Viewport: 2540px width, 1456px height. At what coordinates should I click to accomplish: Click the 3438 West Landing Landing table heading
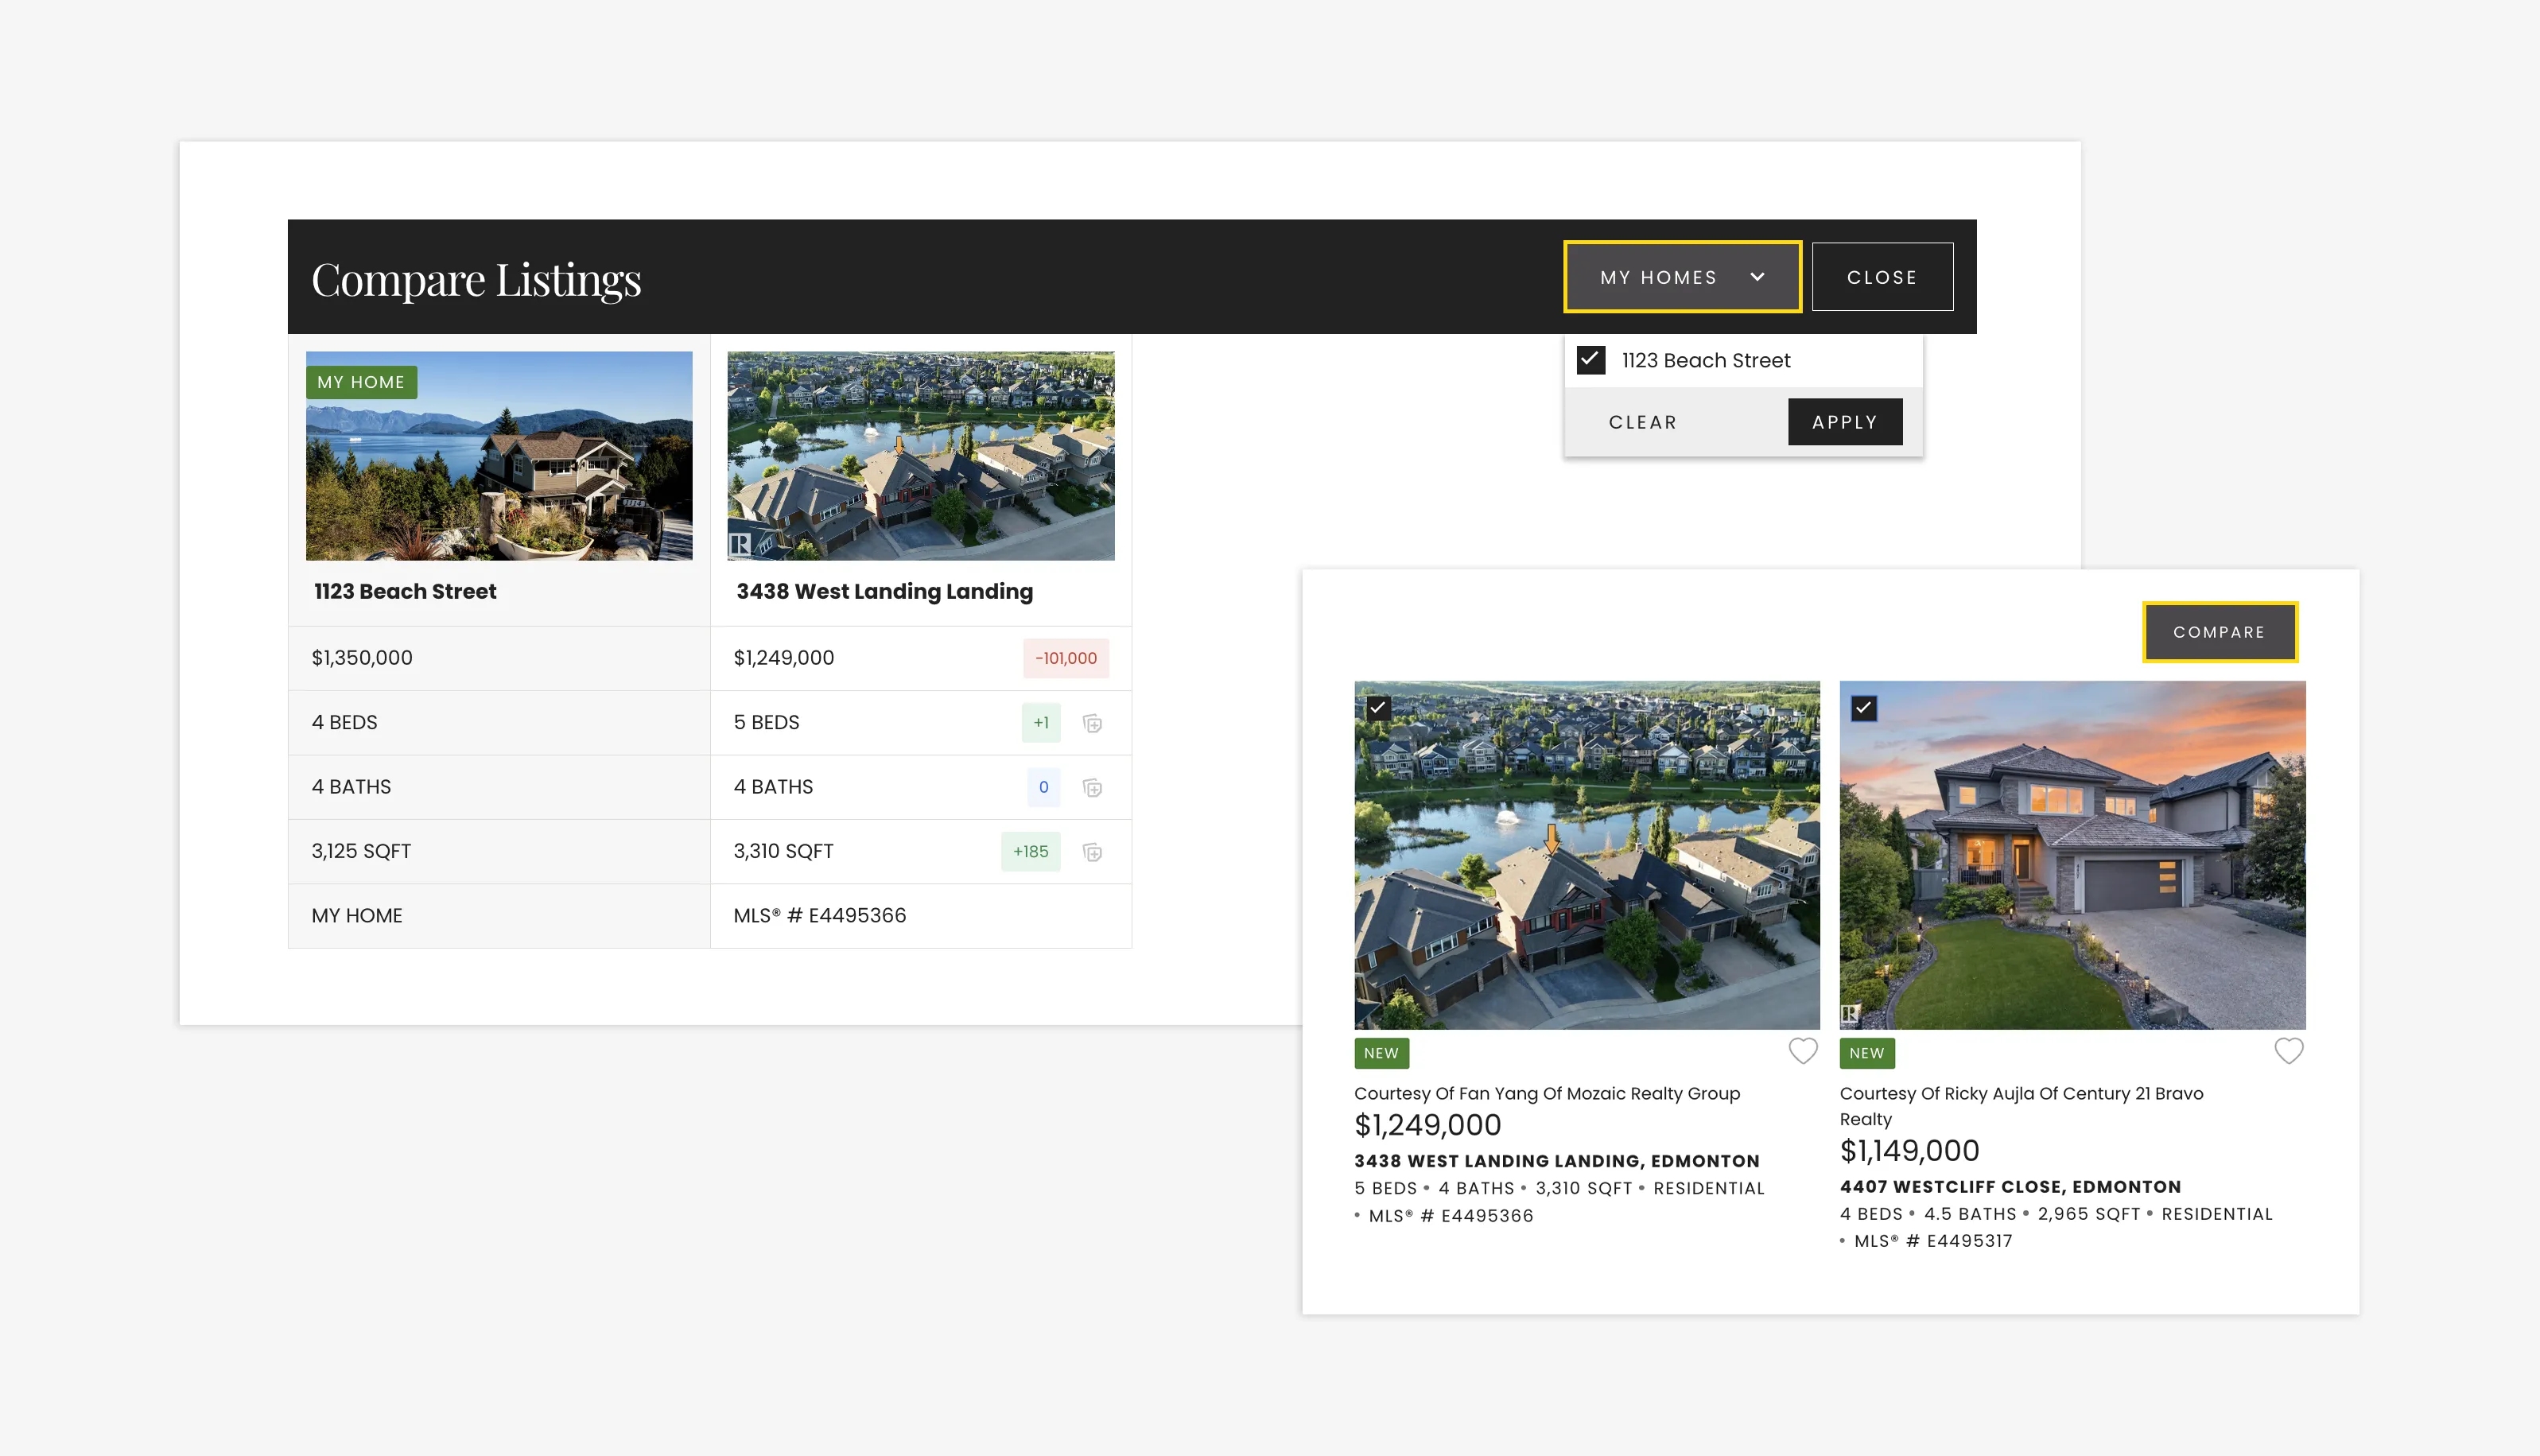(x=885, y=591)
